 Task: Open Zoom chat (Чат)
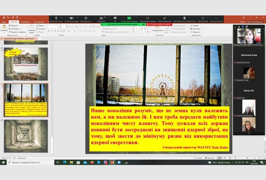[115, 19]
